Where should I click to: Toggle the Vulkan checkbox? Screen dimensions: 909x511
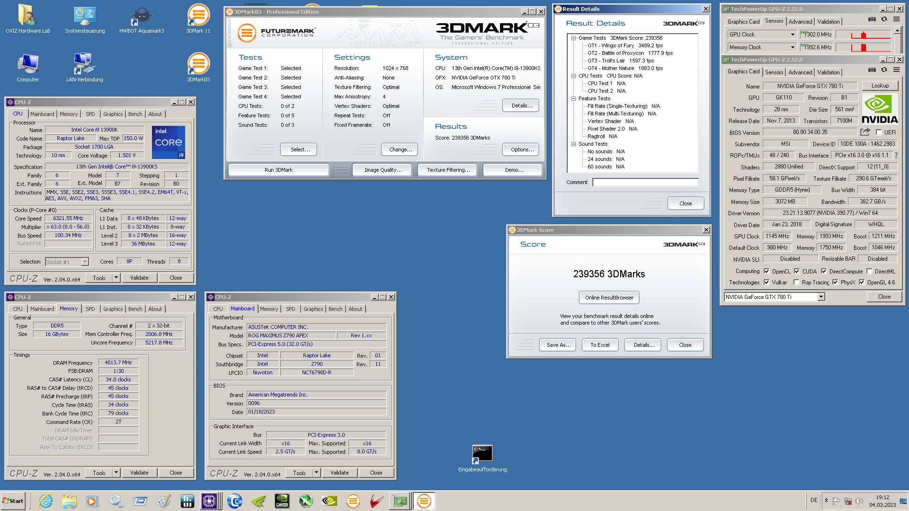point(766,282)
